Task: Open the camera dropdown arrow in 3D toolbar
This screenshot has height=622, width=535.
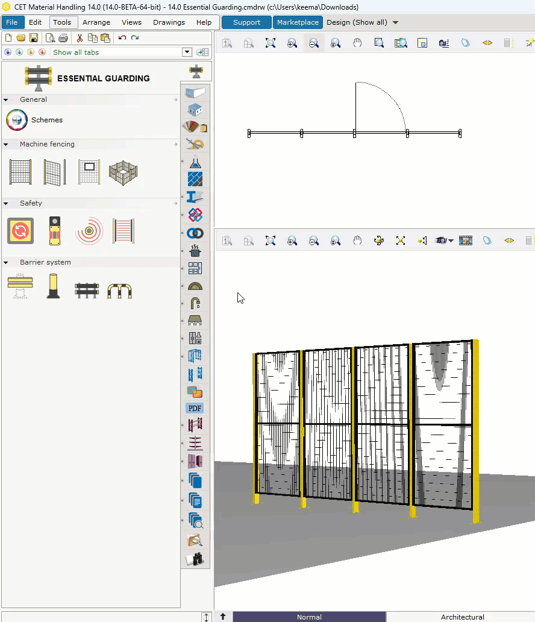Action: click(x=451, y=241)
